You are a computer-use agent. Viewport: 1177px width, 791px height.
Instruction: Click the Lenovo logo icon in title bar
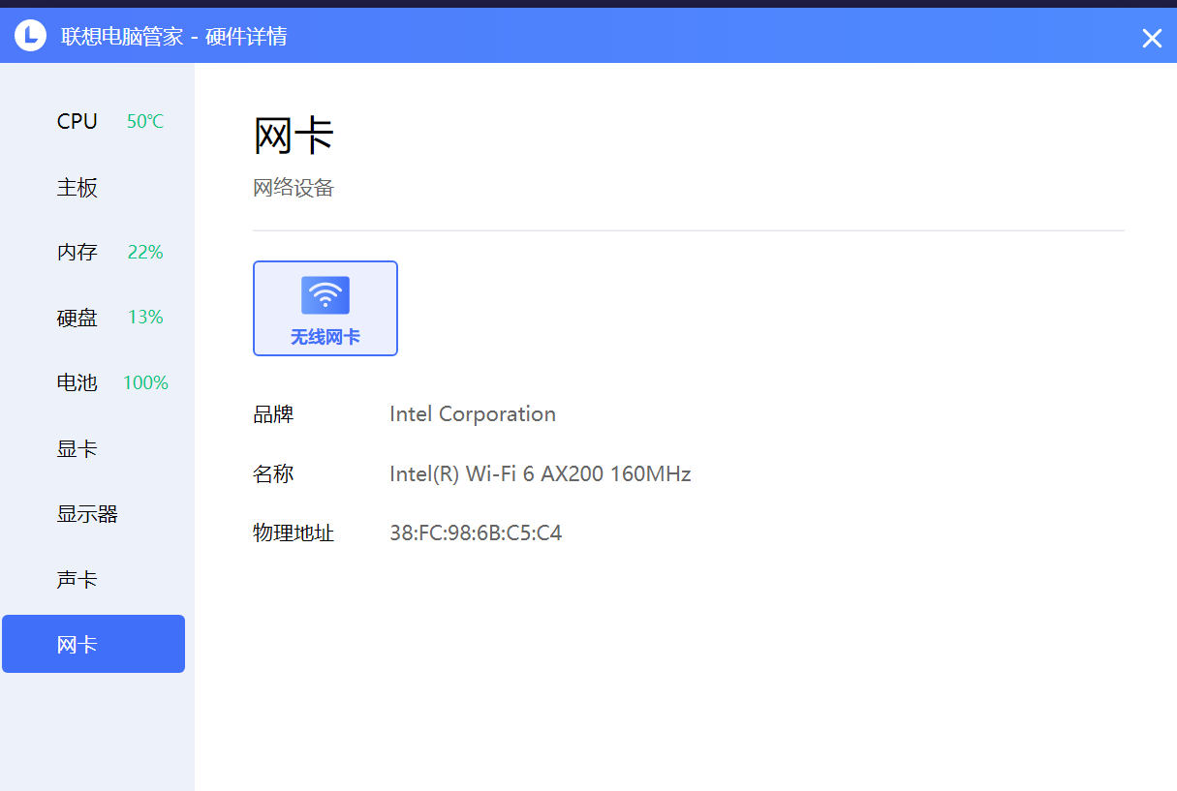pos(30,36)
